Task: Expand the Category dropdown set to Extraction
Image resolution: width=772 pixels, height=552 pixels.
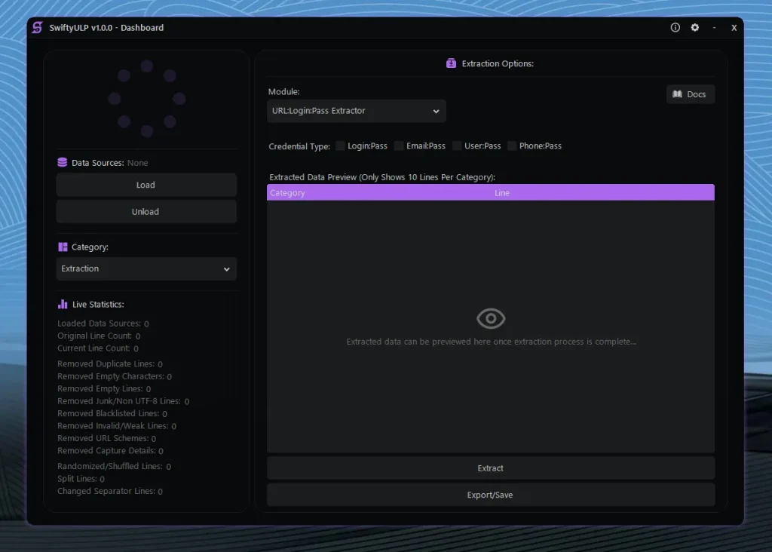Action: click(x=146, y=268)
